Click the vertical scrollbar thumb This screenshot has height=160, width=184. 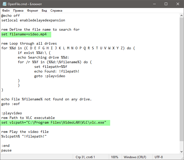pos(181,79)
